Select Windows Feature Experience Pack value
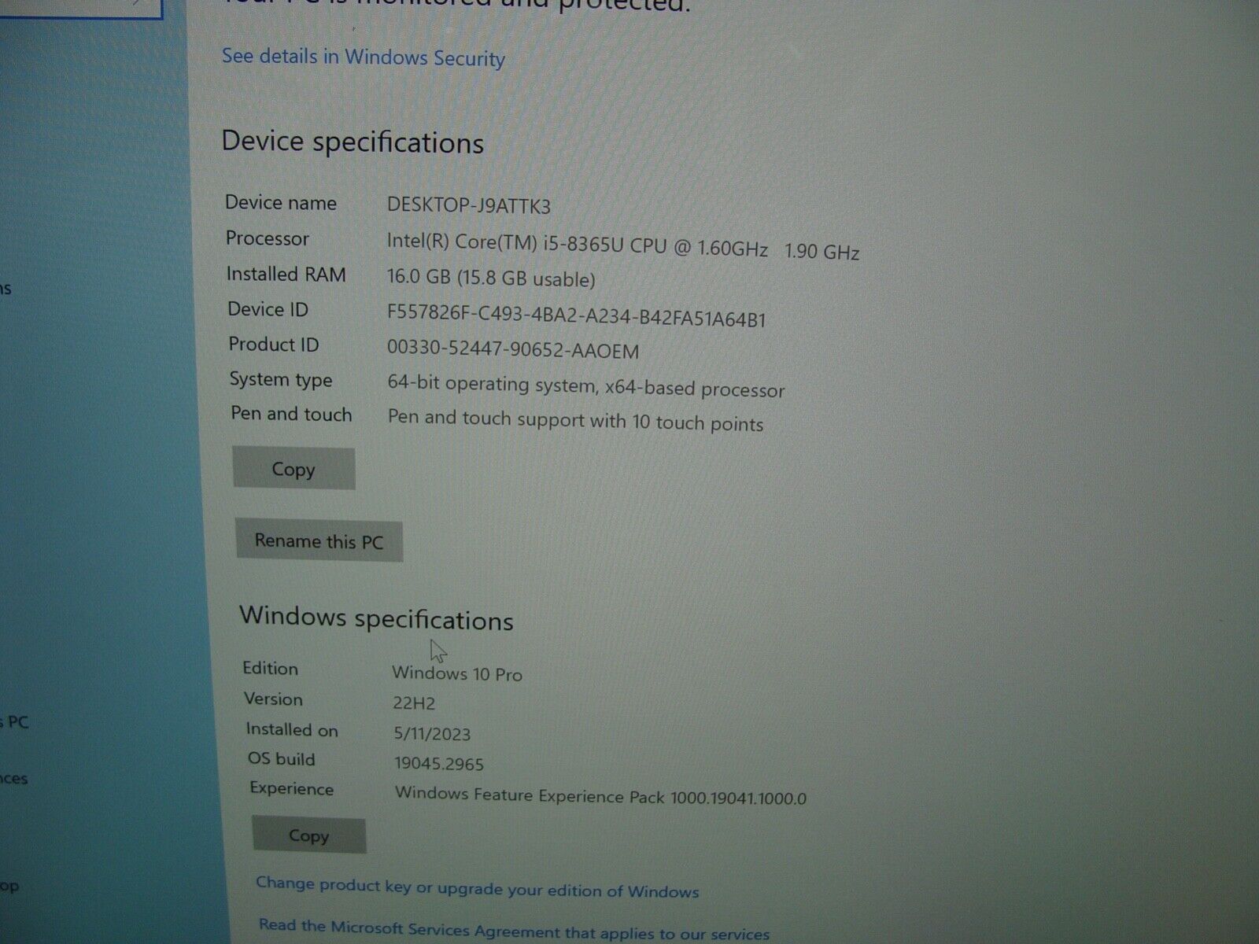The image size is (1259, 944). (x=600, y=795)
